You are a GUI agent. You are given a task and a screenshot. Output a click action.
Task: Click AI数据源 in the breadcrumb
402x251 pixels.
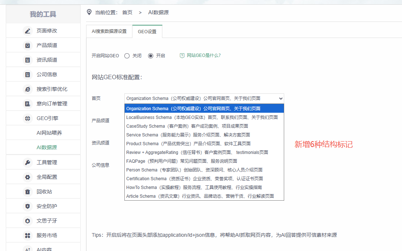[158, 12]
